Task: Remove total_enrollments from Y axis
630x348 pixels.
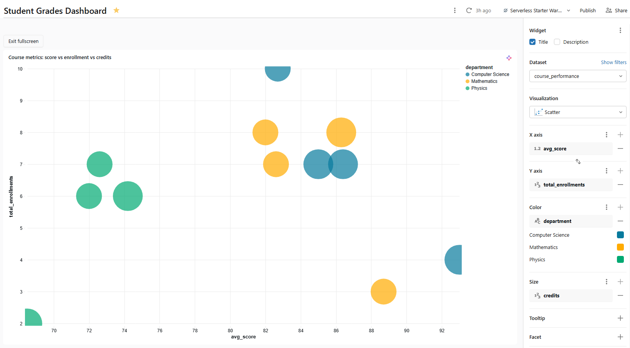Action: [x=620, y=185]
